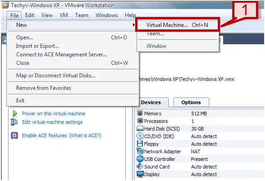Screen dimensions: 265x181
Task: Click the Network Adapter icon
Action: pos(140,151)
